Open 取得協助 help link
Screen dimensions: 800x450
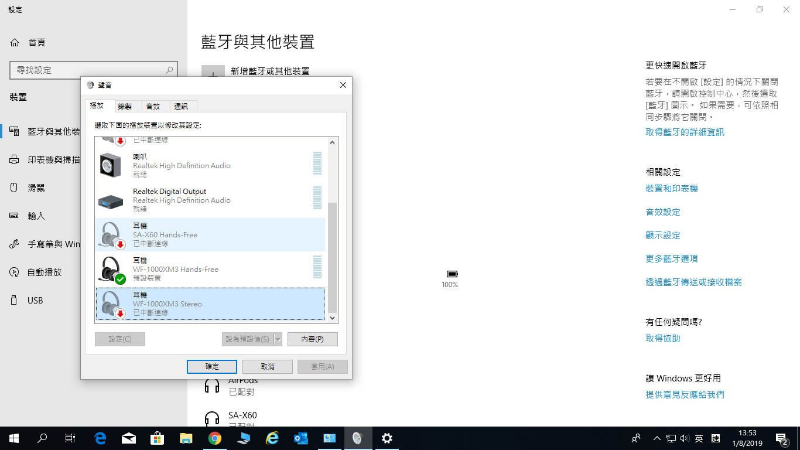663,339
